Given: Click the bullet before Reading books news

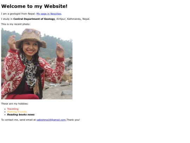Looking at the screenshot, I should pyautogui.click(x=5, y=115).
